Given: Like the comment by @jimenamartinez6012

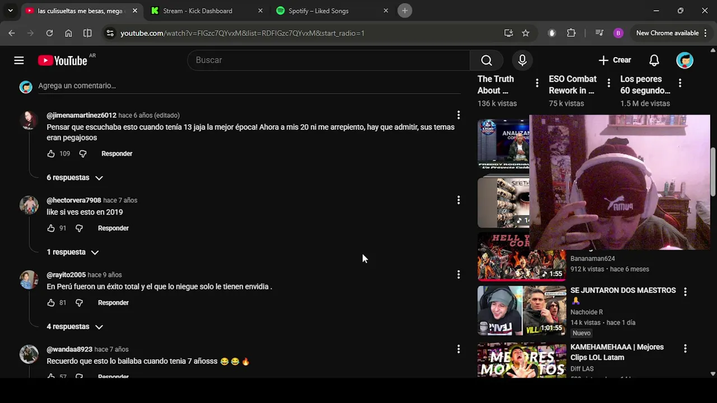Looking at the screenshot, I should pyautogui.click(x=51, y=153).
